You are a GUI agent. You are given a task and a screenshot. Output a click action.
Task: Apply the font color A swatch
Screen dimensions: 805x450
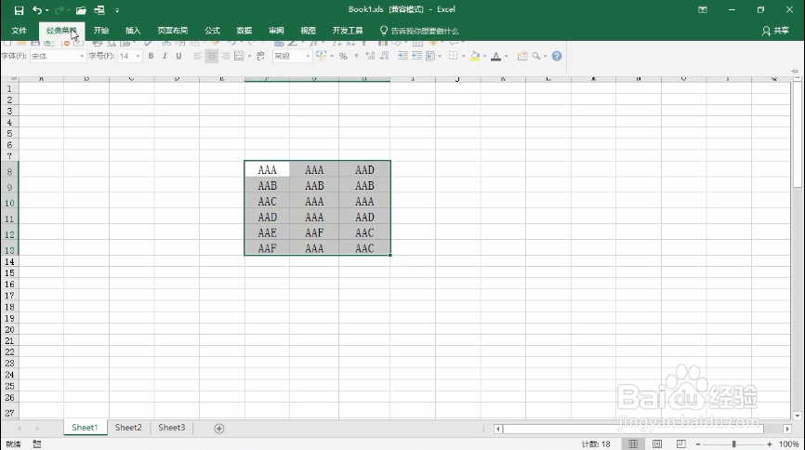coord(496,56)
